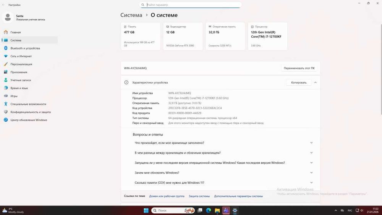Click the Специальные возможности accessibility icon
Image resolution: width=382 pixels, height=215 pixels.
click(x=6, y=104)
